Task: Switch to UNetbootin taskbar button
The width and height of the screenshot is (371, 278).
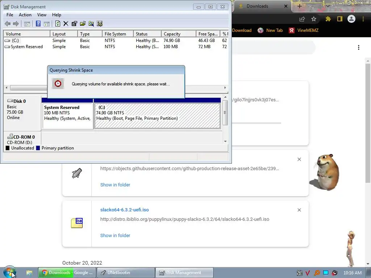Action: point(126,273)
